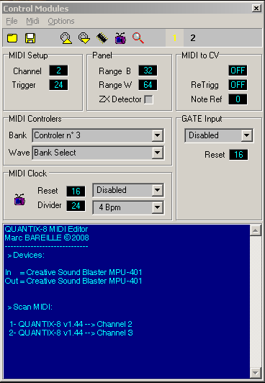Click the log scrollbar down arrow
The image size is (265, 383).
tap(256, 373)
